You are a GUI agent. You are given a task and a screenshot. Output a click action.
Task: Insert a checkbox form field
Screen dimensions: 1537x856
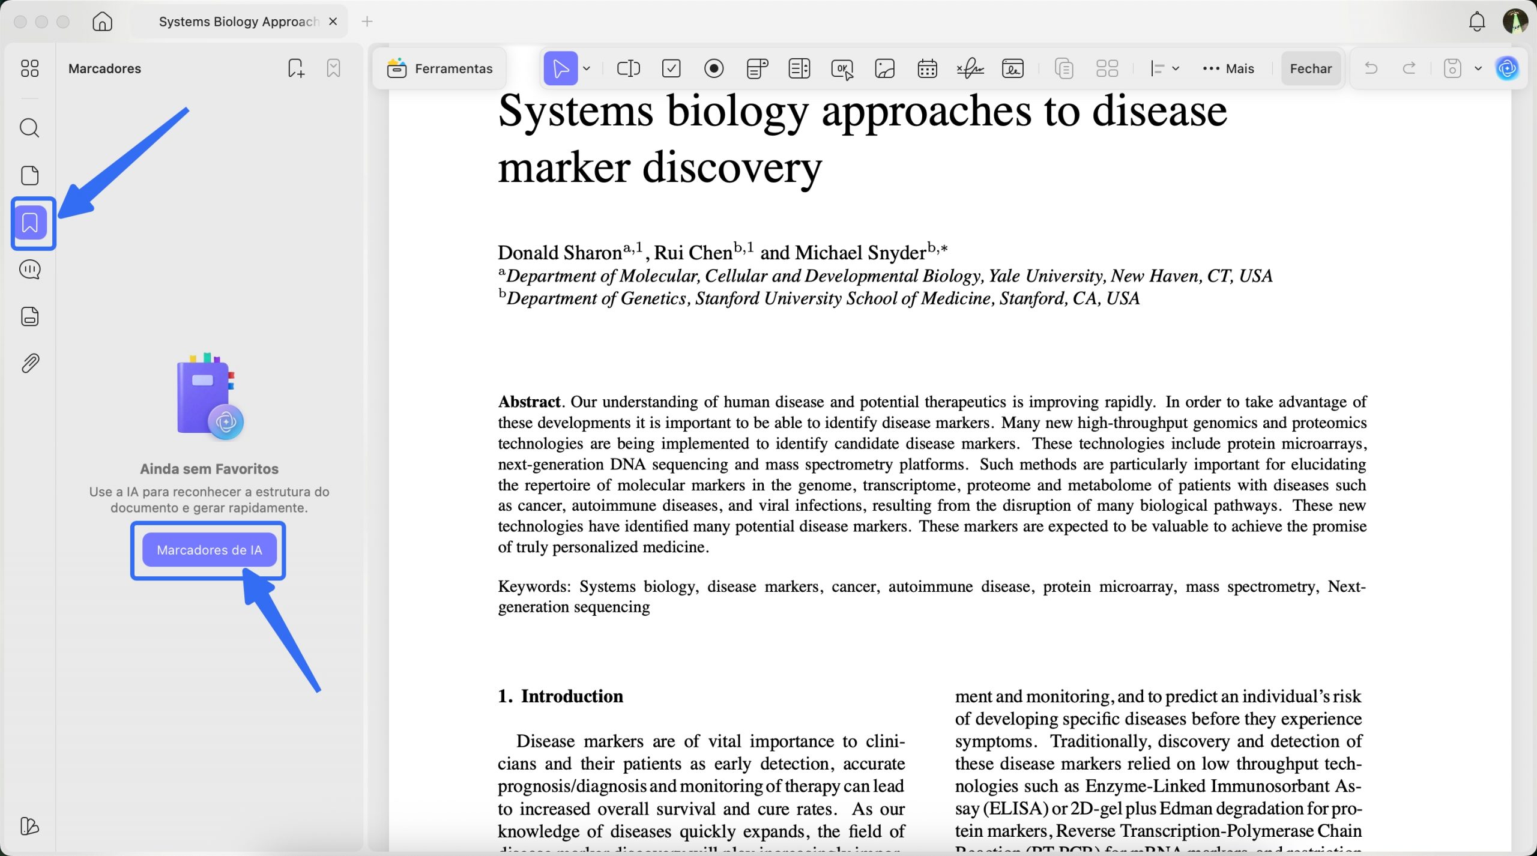point(671,68)
